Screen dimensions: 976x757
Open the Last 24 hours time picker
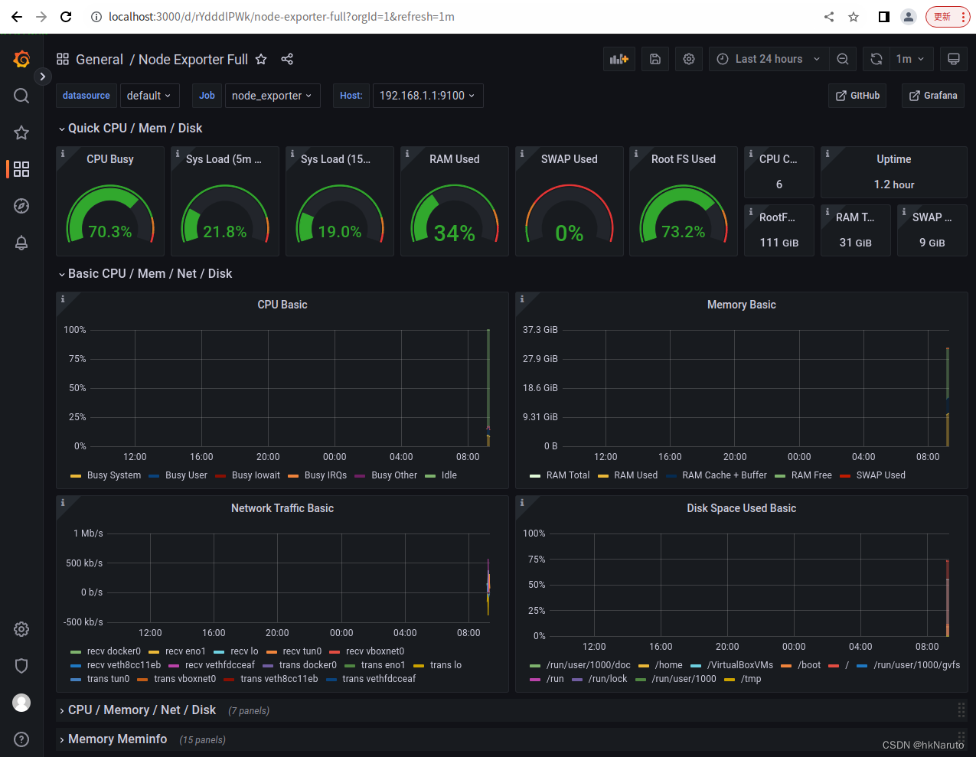[767, 59]
